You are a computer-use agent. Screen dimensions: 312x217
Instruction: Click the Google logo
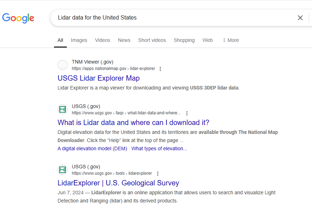18,18
